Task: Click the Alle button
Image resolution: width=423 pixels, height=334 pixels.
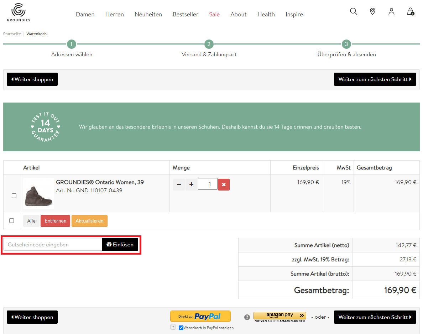Action: point(31,221)
